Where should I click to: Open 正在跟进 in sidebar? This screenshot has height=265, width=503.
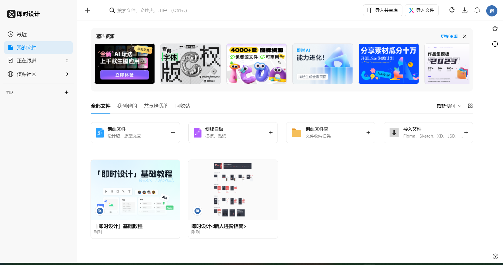pos(39,61)
